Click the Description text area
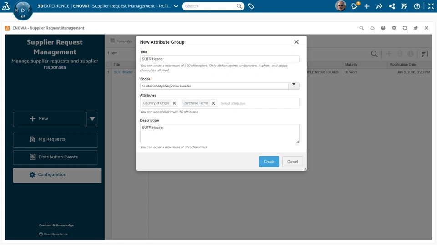 (219, 134)
